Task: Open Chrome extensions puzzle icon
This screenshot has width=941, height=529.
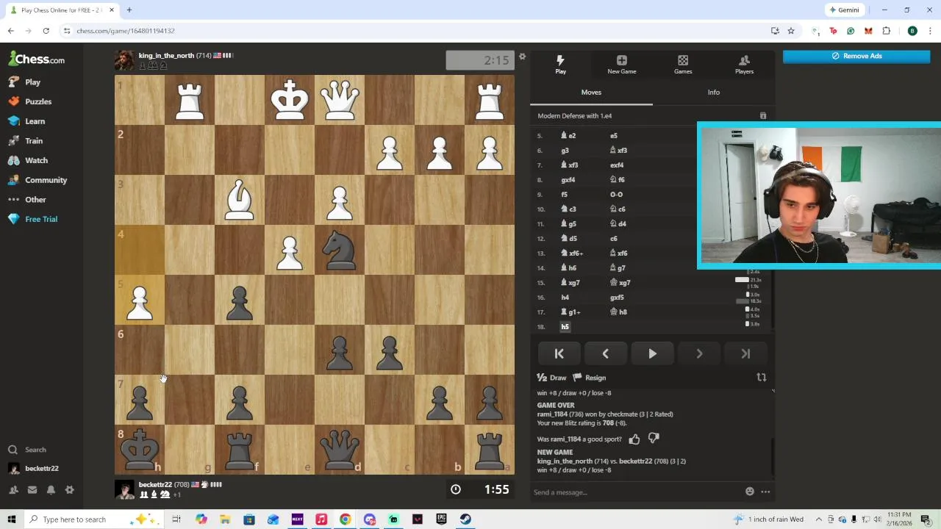Action: coord(886,31)
